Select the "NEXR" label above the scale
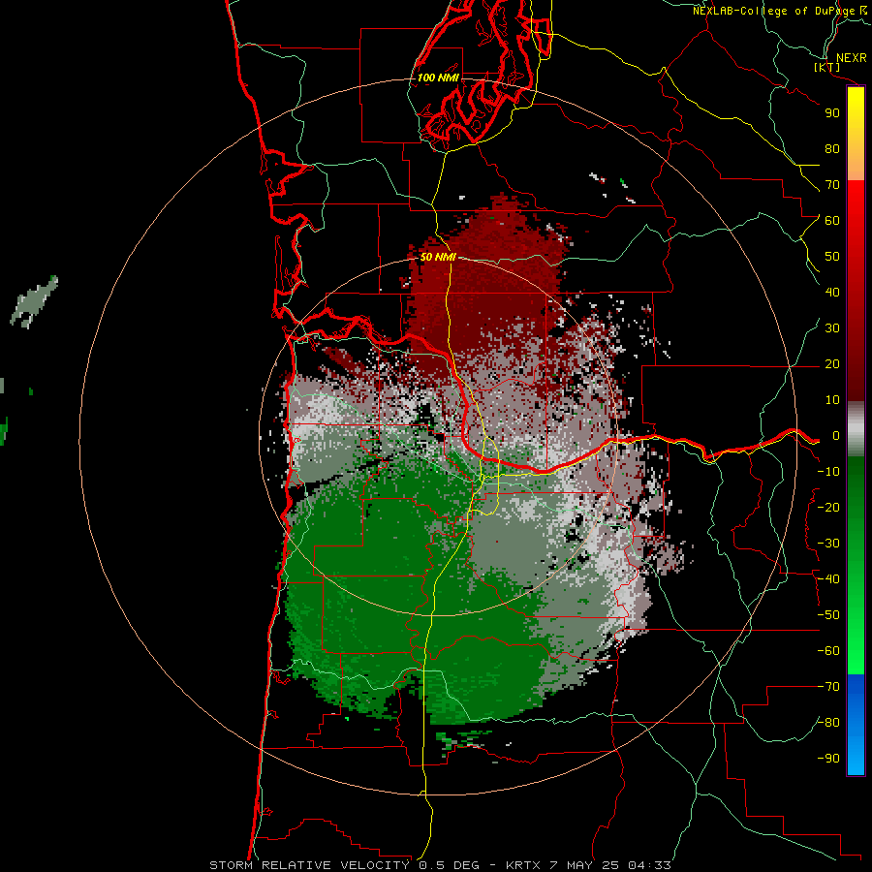 coord(851,58)
